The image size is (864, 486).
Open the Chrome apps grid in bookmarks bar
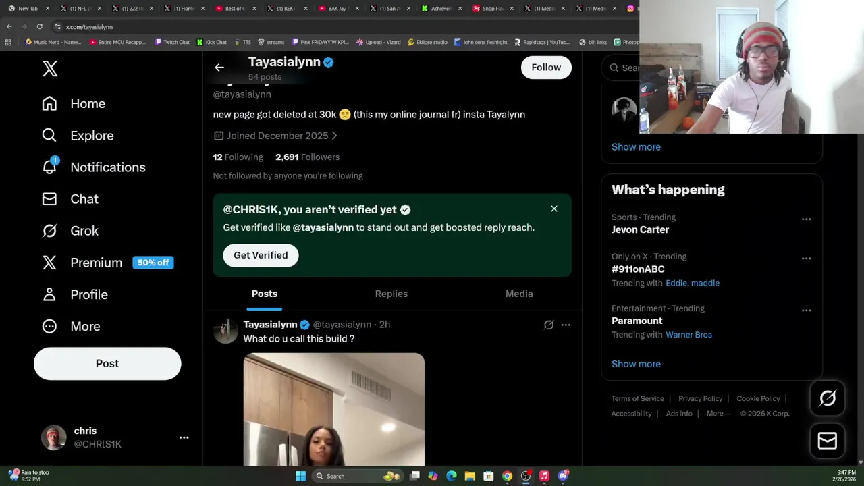click(8, 42)
